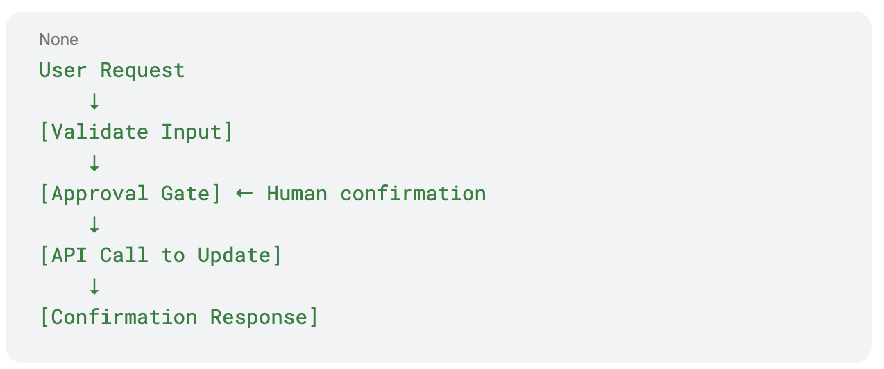Click the "[Approval Gate]" step text

tap(130, 194)
